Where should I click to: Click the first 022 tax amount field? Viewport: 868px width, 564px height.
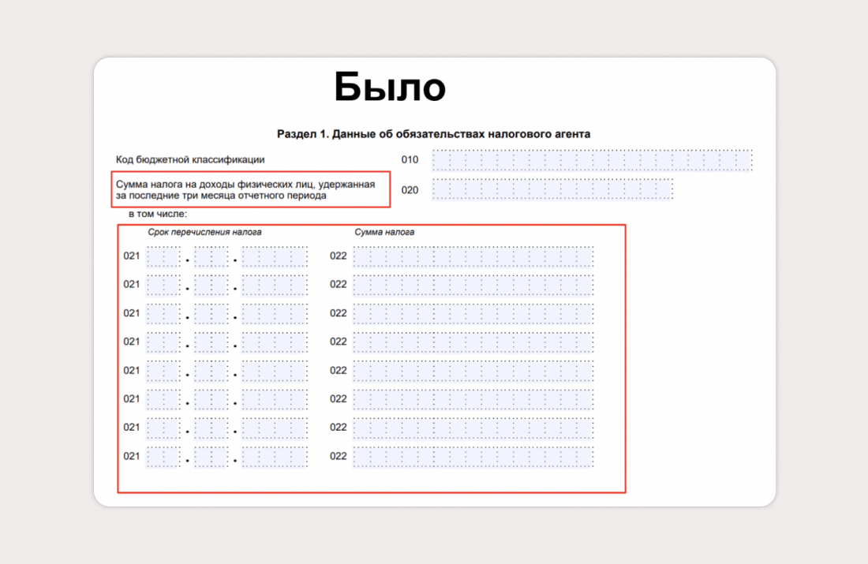tap(473, 256)
